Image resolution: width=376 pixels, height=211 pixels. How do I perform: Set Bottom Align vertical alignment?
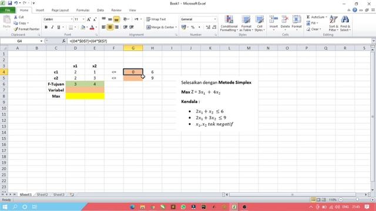[x=116, y=19]
